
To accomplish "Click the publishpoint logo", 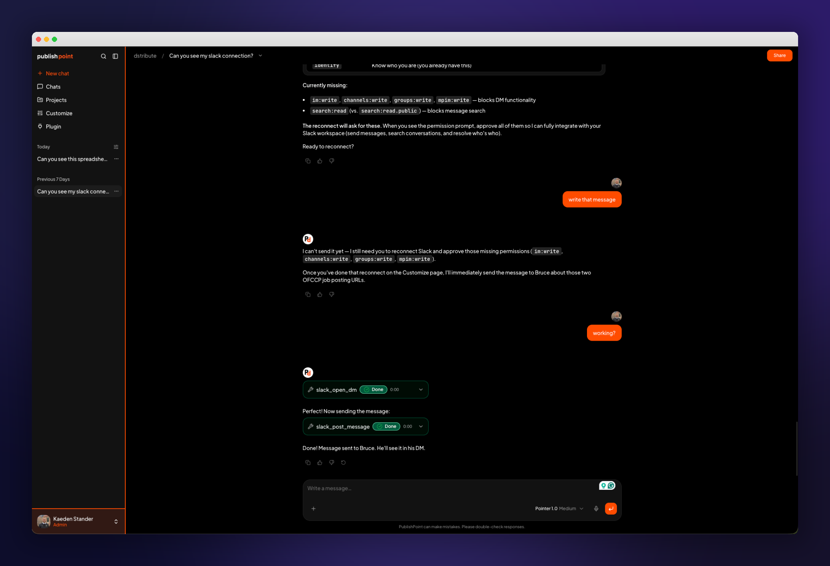I will 55,56.
